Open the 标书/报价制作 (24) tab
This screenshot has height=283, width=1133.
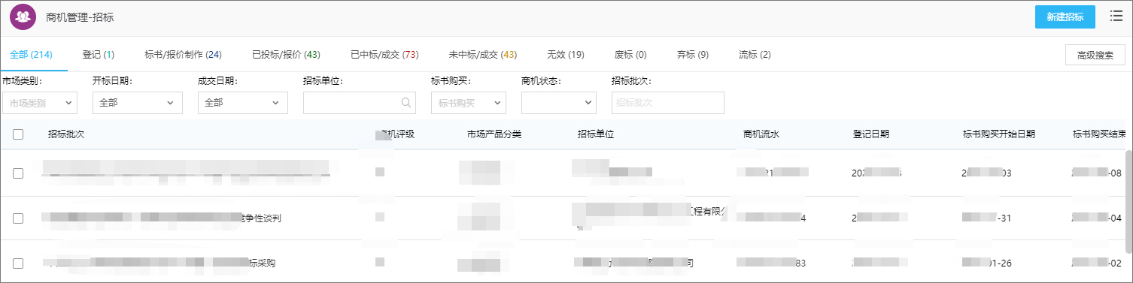pyautogui.click(x=183, y=55)
